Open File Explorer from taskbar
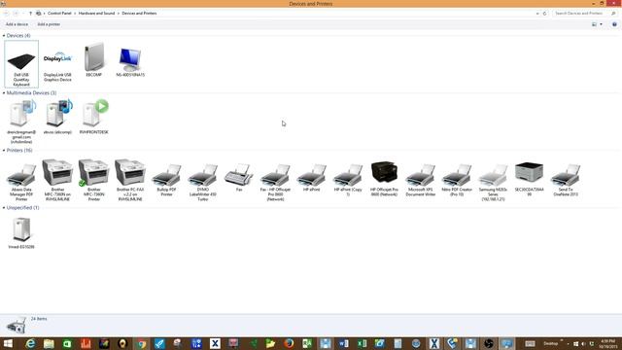This screenshot has height=350, width=622. tap(49, 343)
